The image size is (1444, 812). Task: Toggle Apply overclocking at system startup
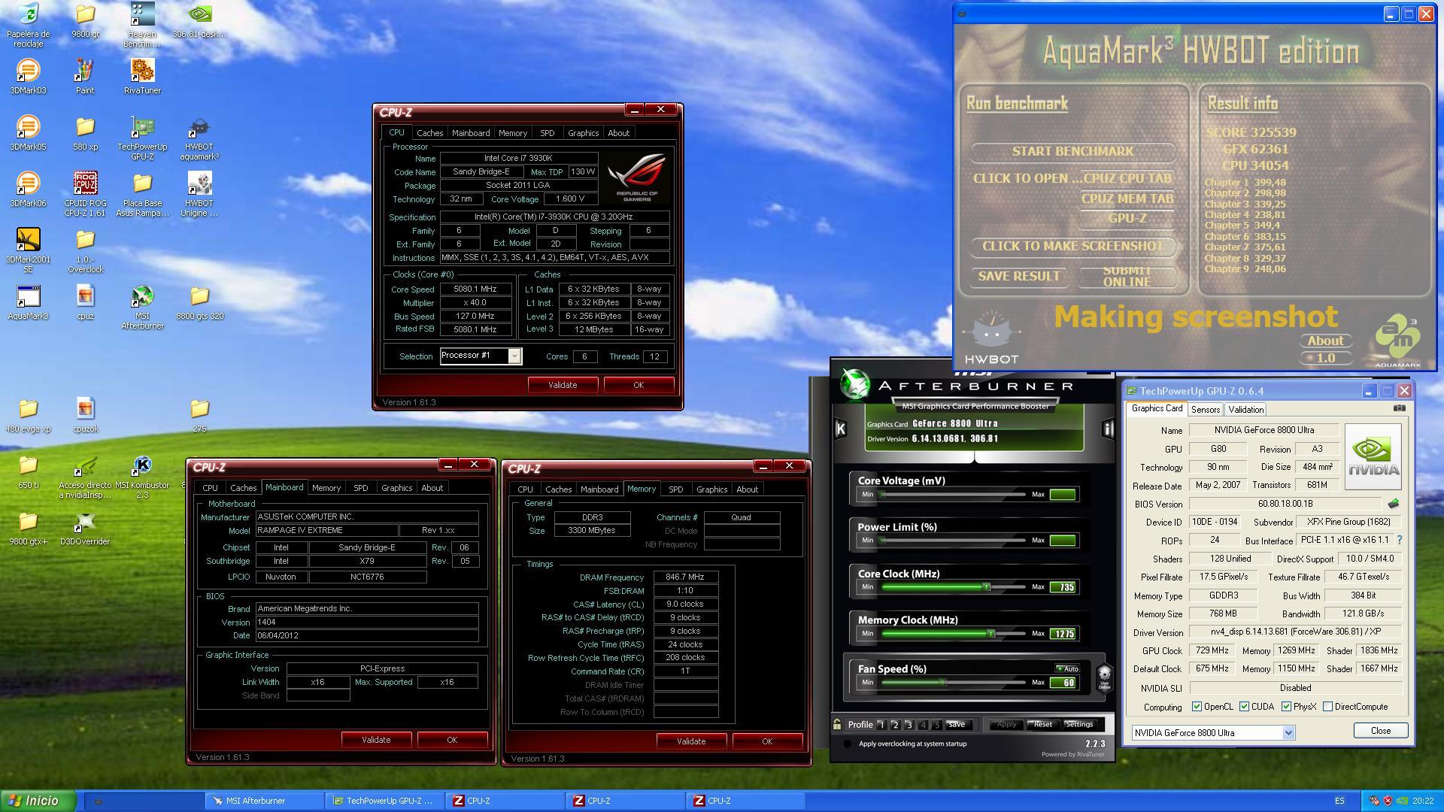pos(848,744)
